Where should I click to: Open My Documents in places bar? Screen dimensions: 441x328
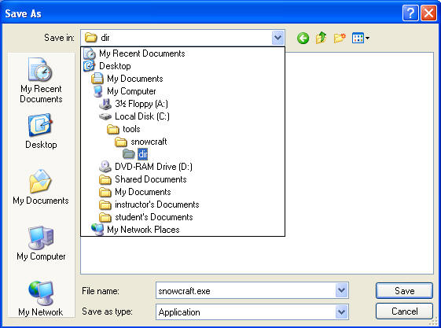point(41,187)
